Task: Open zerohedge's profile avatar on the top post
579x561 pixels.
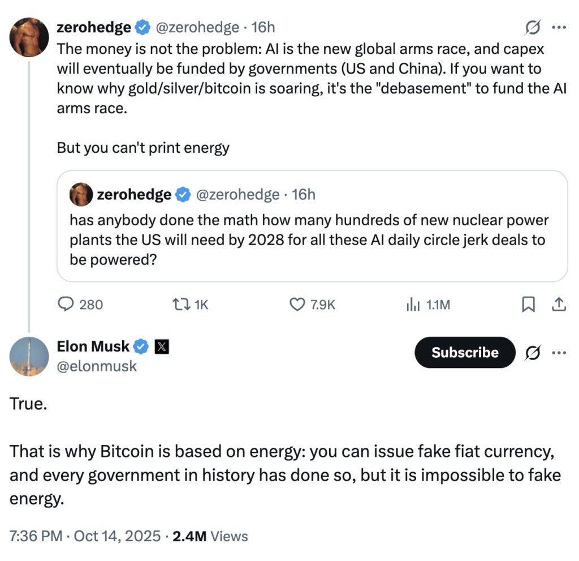Action: tap(29, 37)
